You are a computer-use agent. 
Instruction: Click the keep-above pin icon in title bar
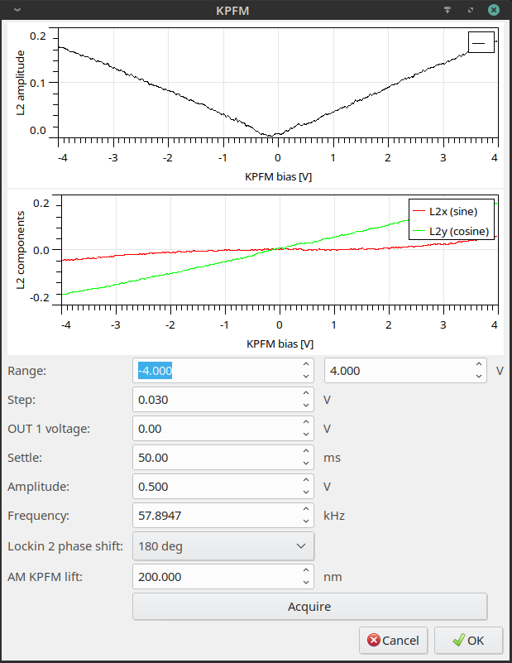447,11
